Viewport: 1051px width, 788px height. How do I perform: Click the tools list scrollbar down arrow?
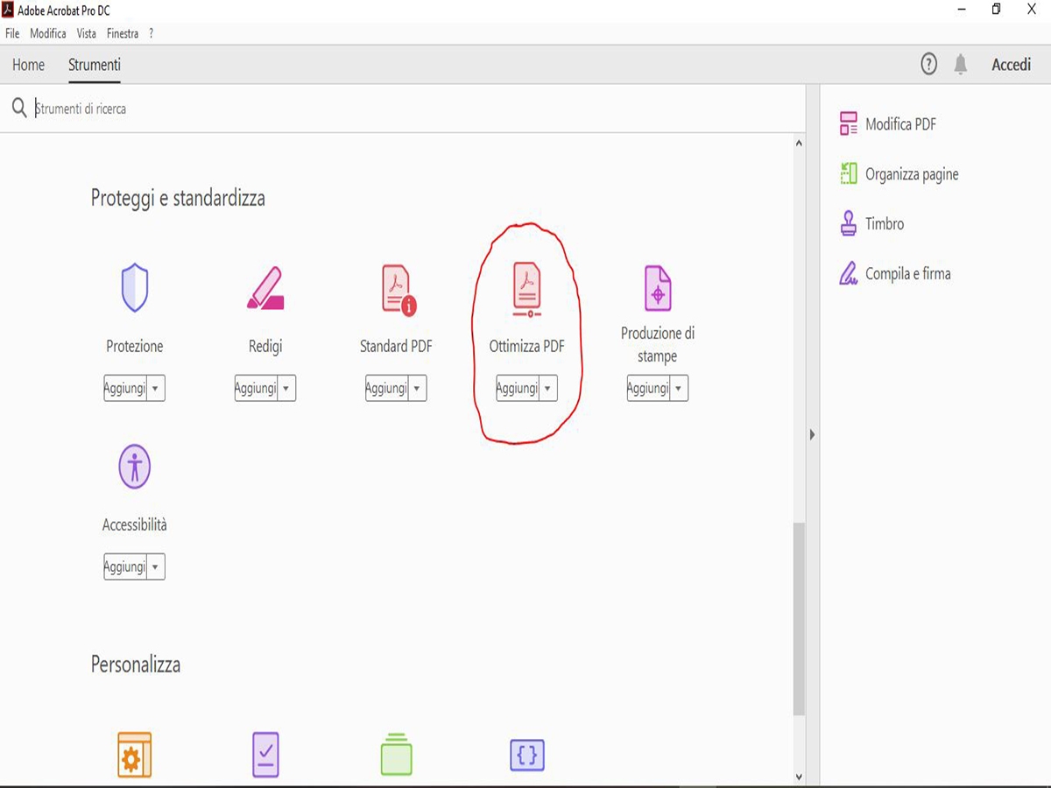[x=798, y=777]
